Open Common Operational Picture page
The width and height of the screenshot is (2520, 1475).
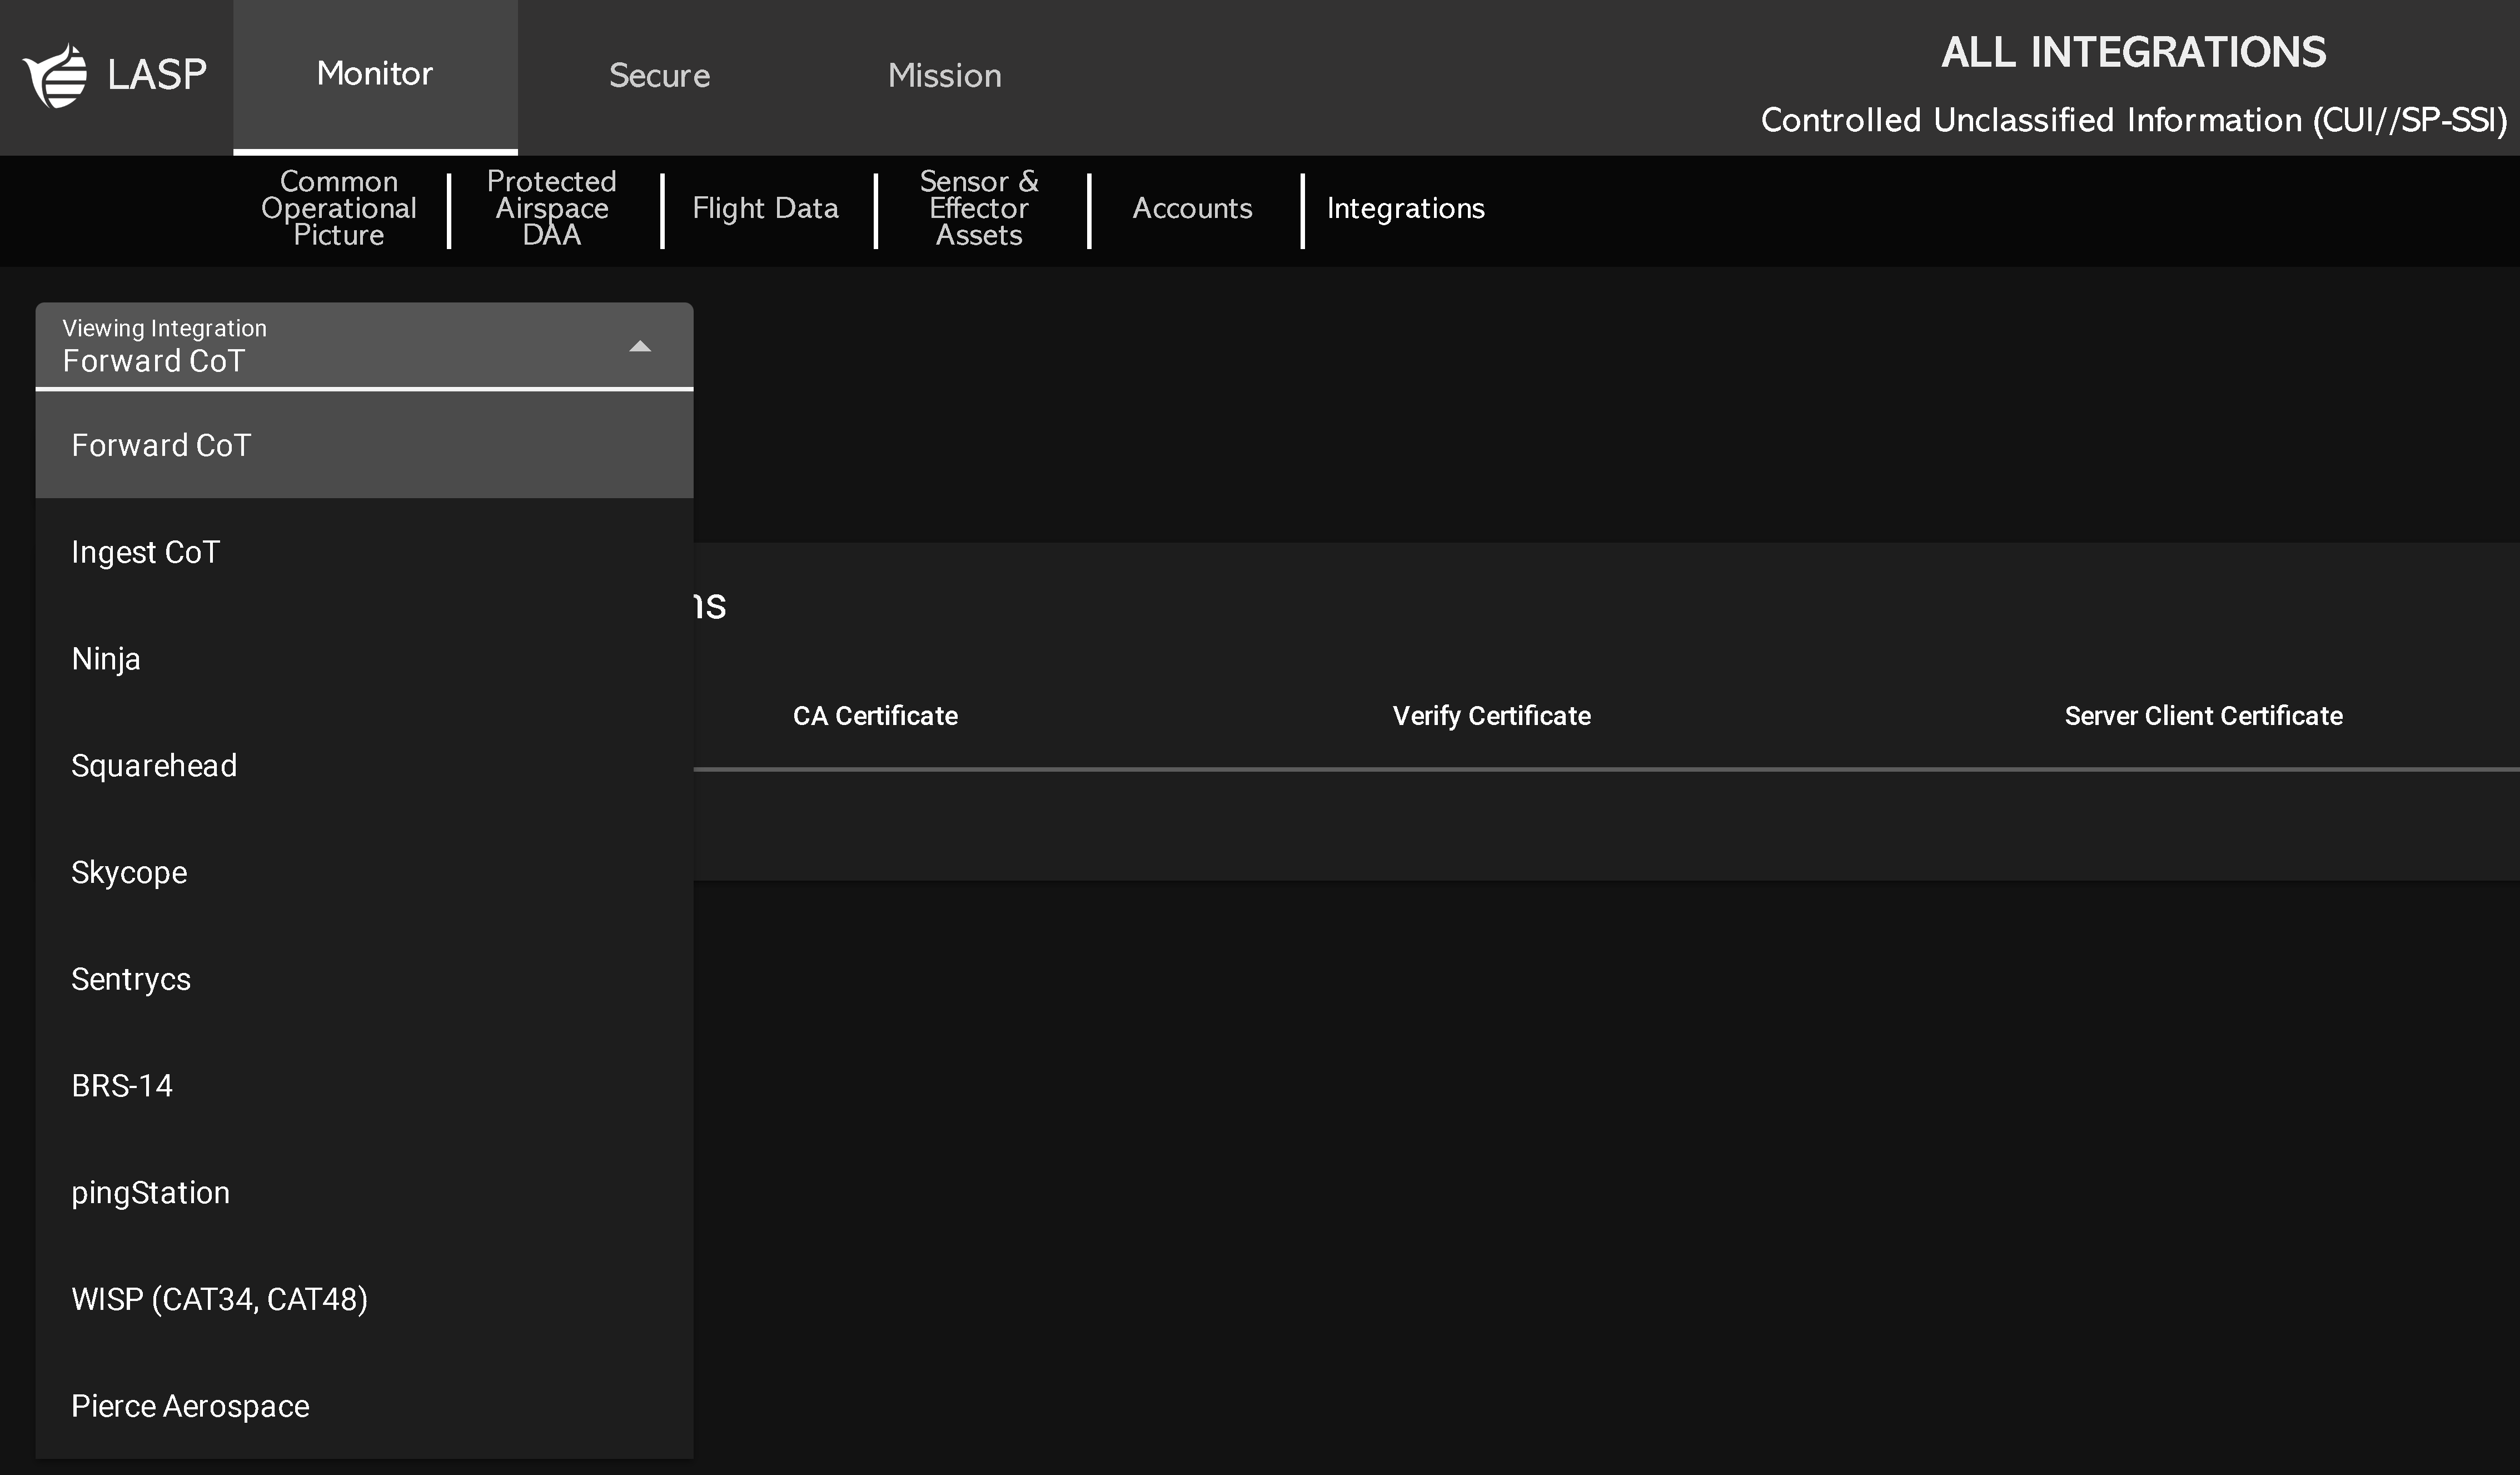click(x=339, y=208)
